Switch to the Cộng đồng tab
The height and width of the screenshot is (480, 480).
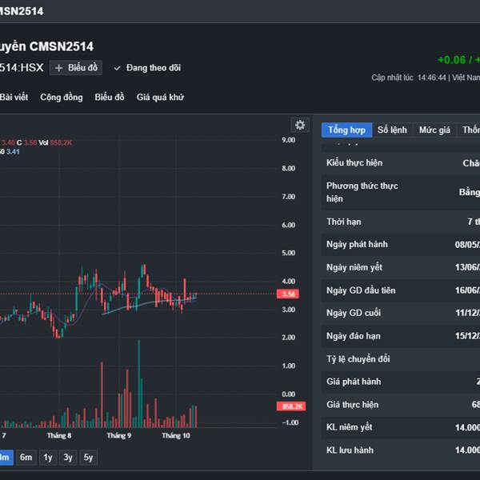click(62, 98)
